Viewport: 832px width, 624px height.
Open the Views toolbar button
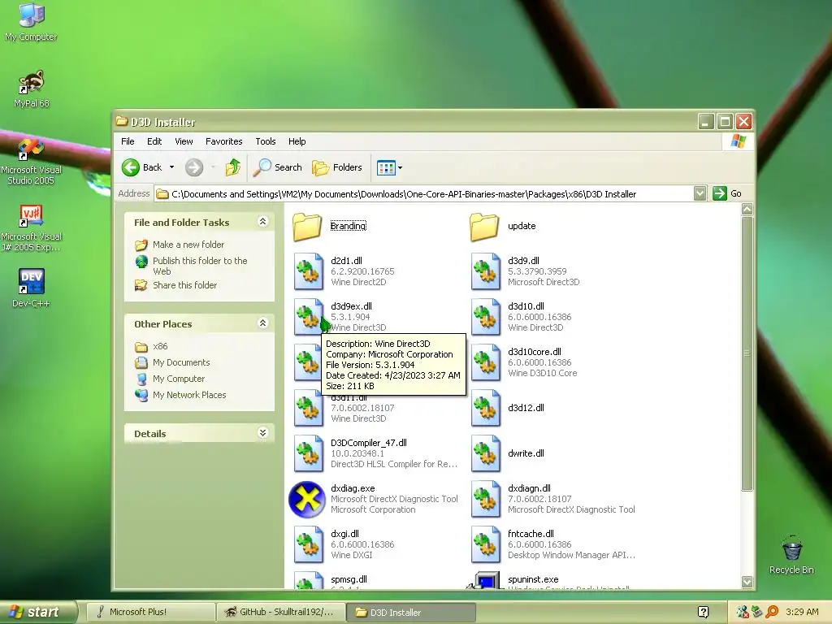pyautogui.click(x=389, y=167)
